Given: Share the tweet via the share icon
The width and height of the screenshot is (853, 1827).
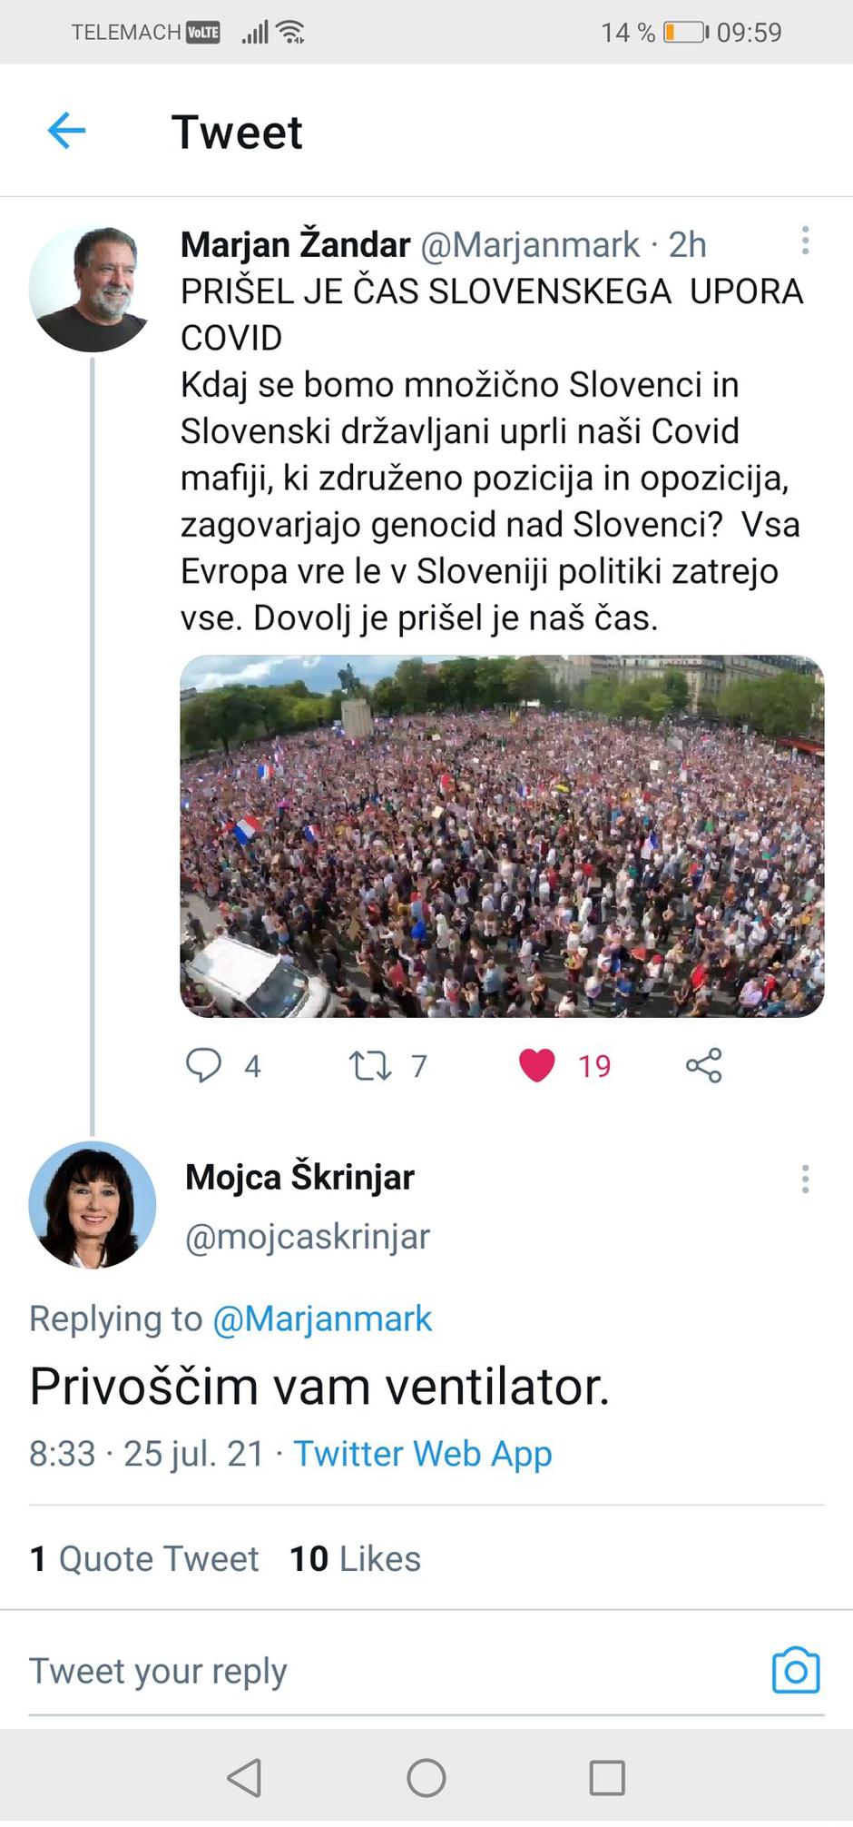Looking at the screenshot, I should click(x=705, y=1066).
